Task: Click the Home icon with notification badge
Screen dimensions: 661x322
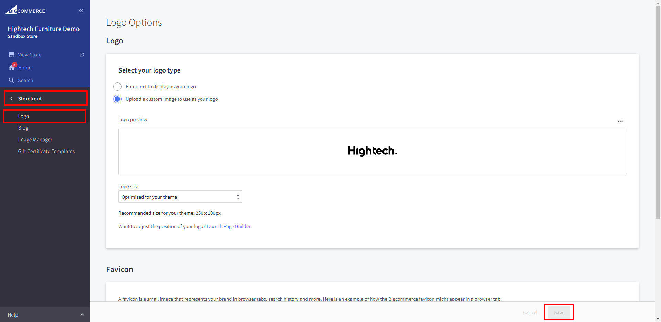Action: click(12, 67)
